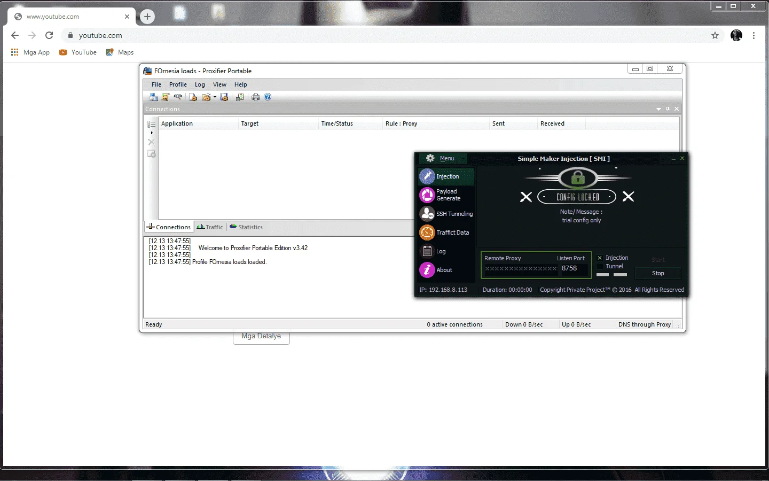Open Payload Generate in SMI sidebar

coord(446,195)
